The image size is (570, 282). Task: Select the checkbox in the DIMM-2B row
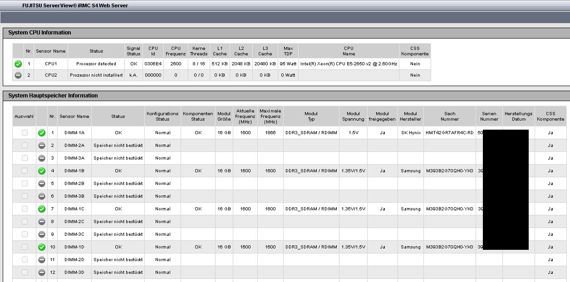tap(25, 183)
